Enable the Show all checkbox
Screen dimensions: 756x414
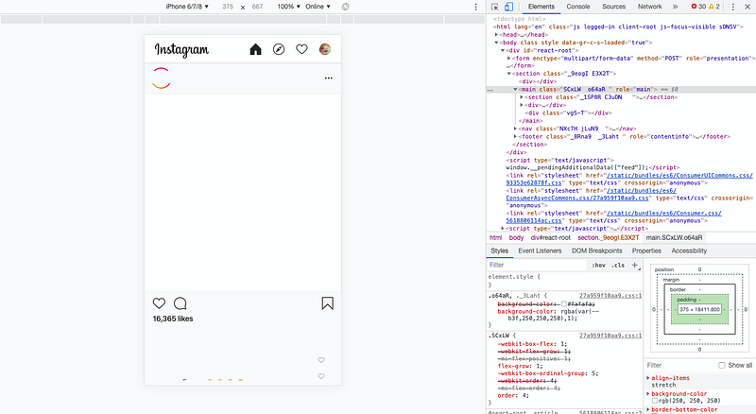[x=721, y=365]
